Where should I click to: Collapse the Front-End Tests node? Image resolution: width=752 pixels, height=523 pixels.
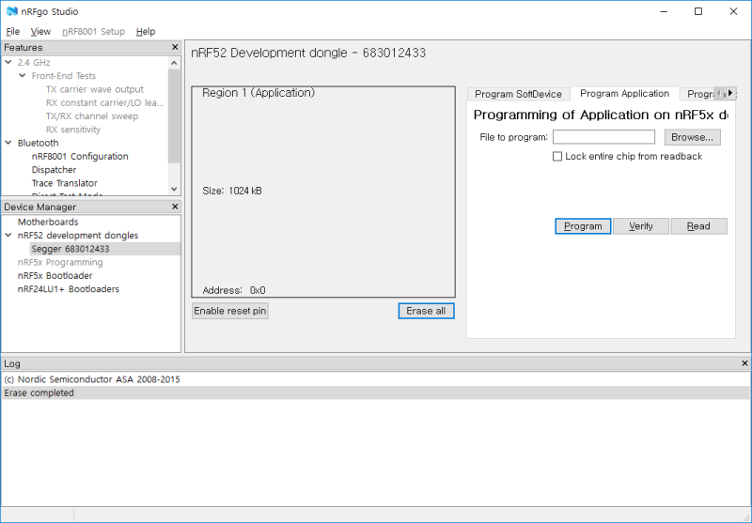tap(22, 76)
